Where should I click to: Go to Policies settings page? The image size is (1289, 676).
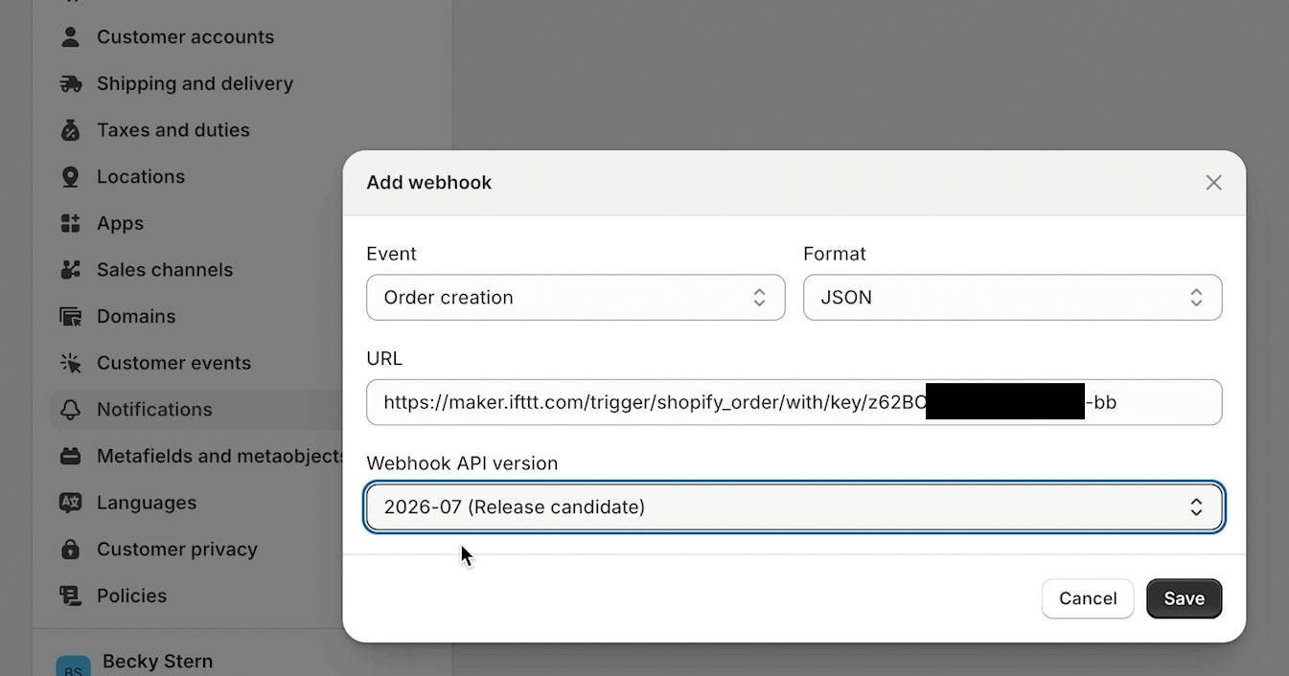pyautogui.click(x=131, y=596)
